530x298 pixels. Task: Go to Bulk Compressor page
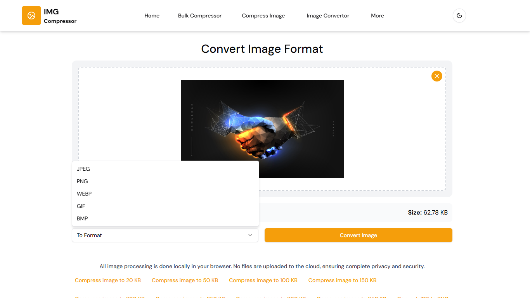coord(200,16)
